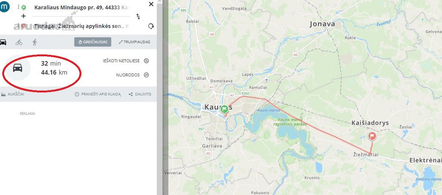This screenshot has height=195, width=442.
Task: Click the red destination flag marker on the map
Action: pos(372,137)
